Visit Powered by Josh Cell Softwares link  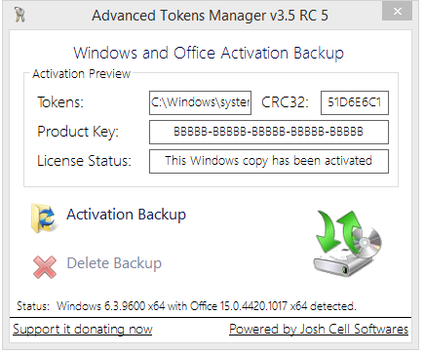(319, 329)
